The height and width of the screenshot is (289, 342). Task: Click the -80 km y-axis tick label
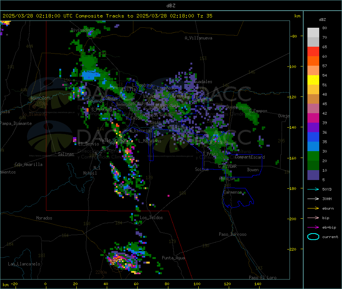coord(293,36)
